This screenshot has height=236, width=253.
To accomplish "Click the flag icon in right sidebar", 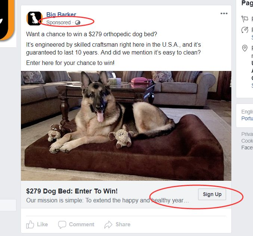I will tap(245, 19).
